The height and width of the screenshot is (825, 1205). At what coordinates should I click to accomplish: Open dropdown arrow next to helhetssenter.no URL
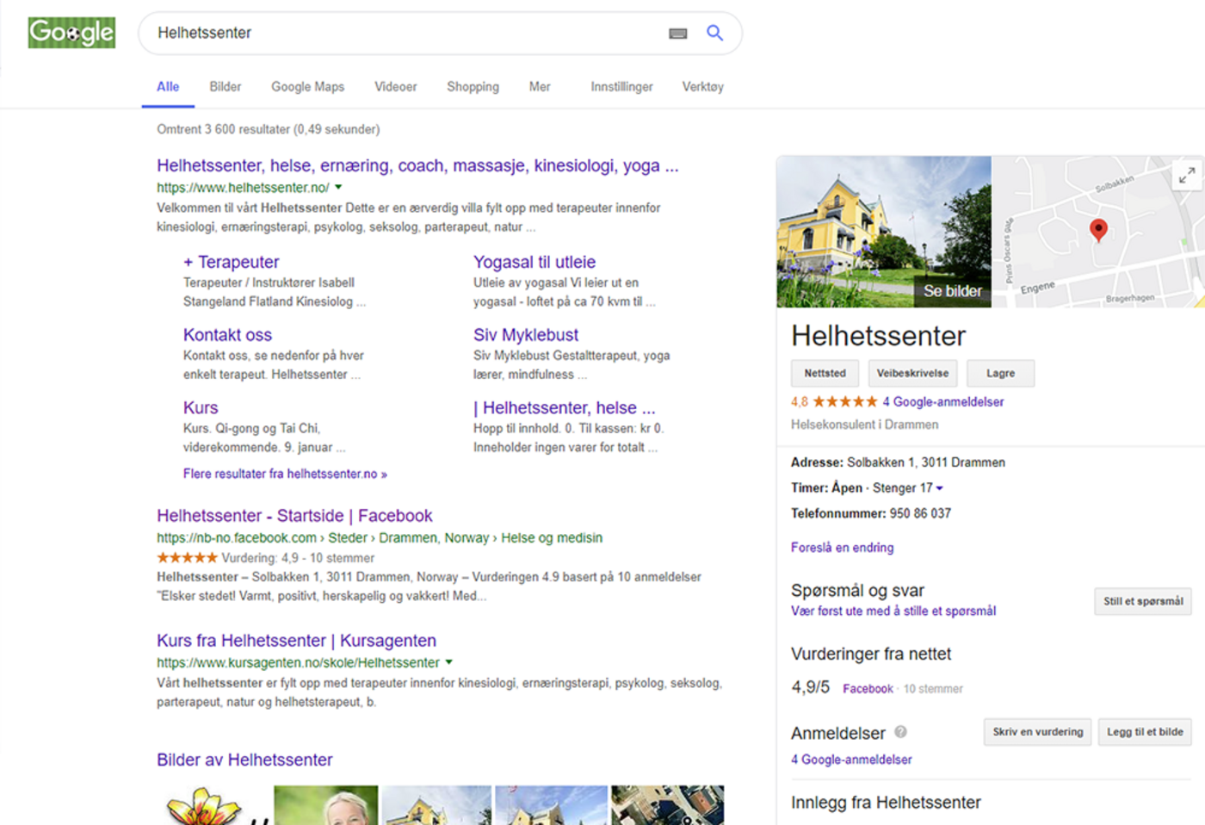pyautogui.click(x=338, y=187)
